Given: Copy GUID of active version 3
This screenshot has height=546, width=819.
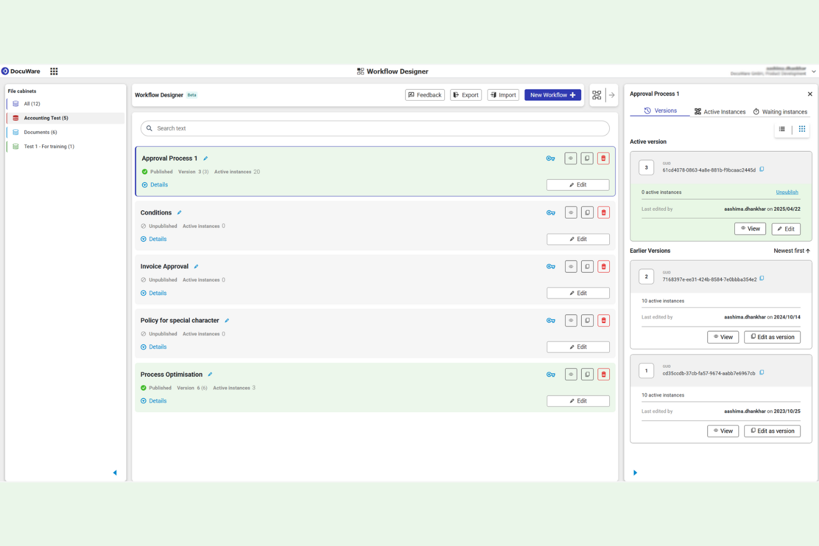Looking at the screenshot, I should (x=762, y=169).
